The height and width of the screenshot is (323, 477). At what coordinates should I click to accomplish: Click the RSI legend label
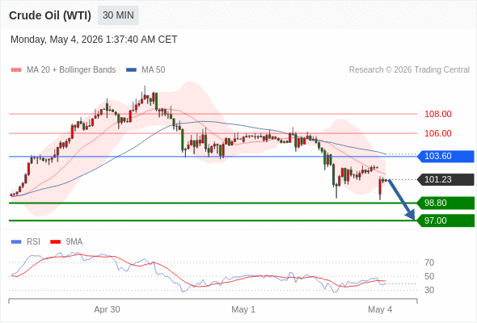click(33, 242)
